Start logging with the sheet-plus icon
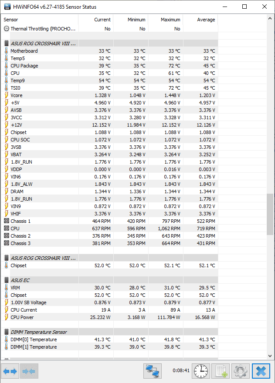This screenshot has height=383, width=275. coord(221,371)
